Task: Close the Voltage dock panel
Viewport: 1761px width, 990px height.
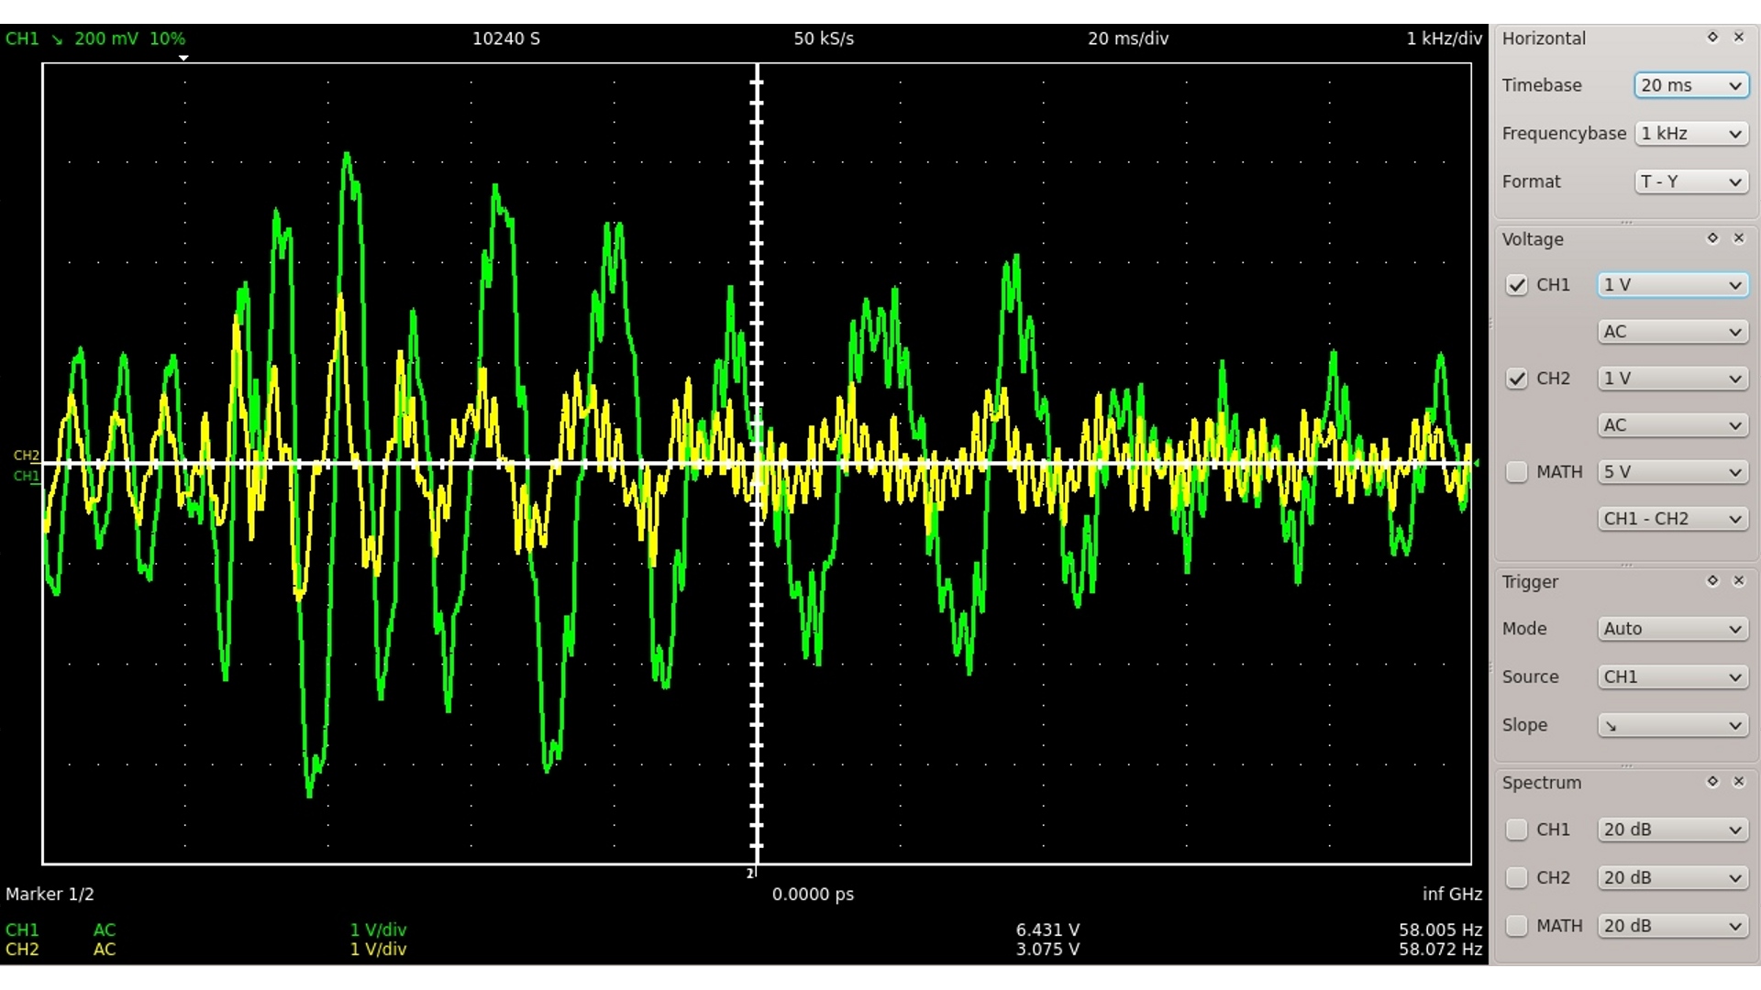Action: pos(1738,238)
